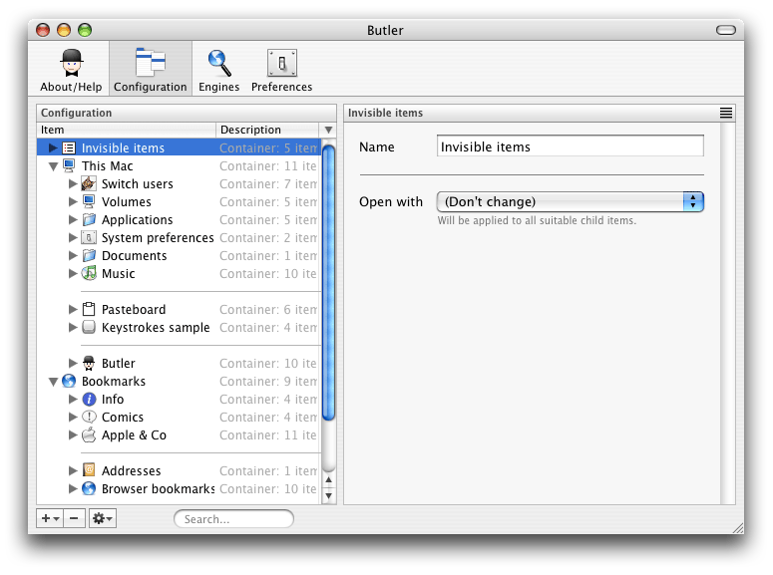Open the gear action menu
The width and height of the screenshot is (773, 575).
102,519
